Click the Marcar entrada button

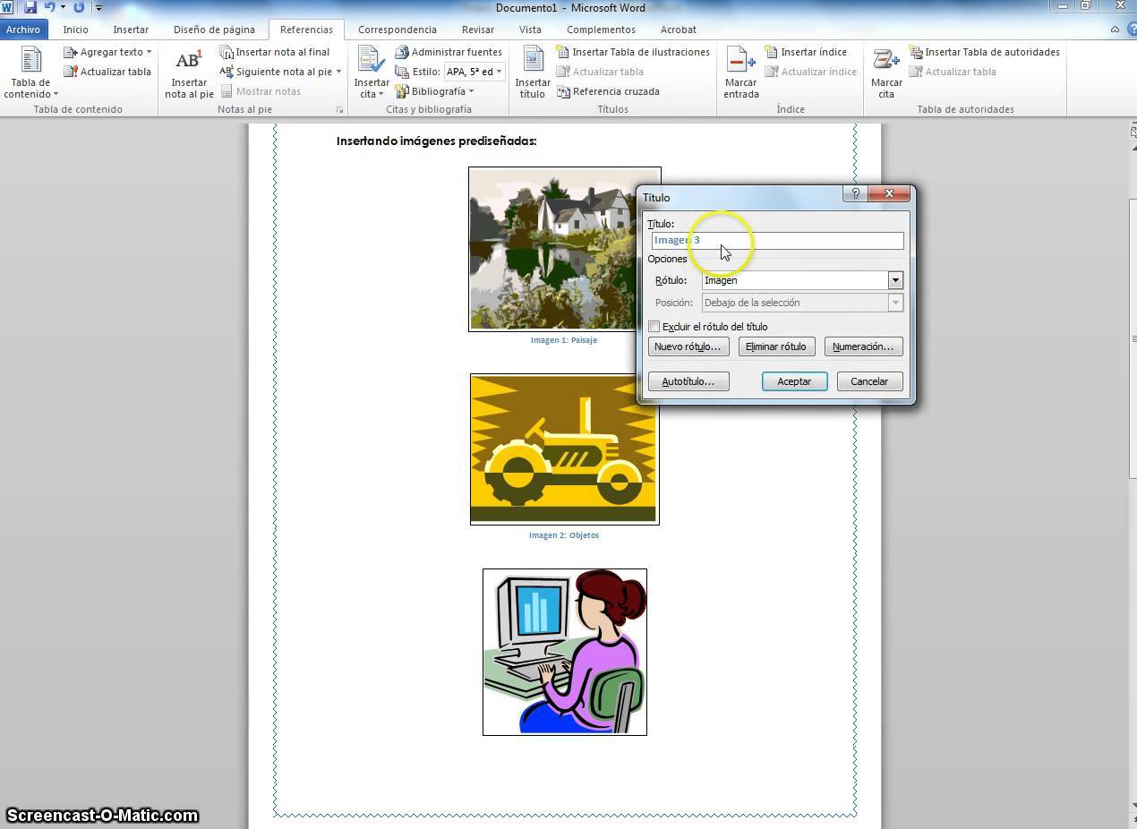[x=741, y=73]
